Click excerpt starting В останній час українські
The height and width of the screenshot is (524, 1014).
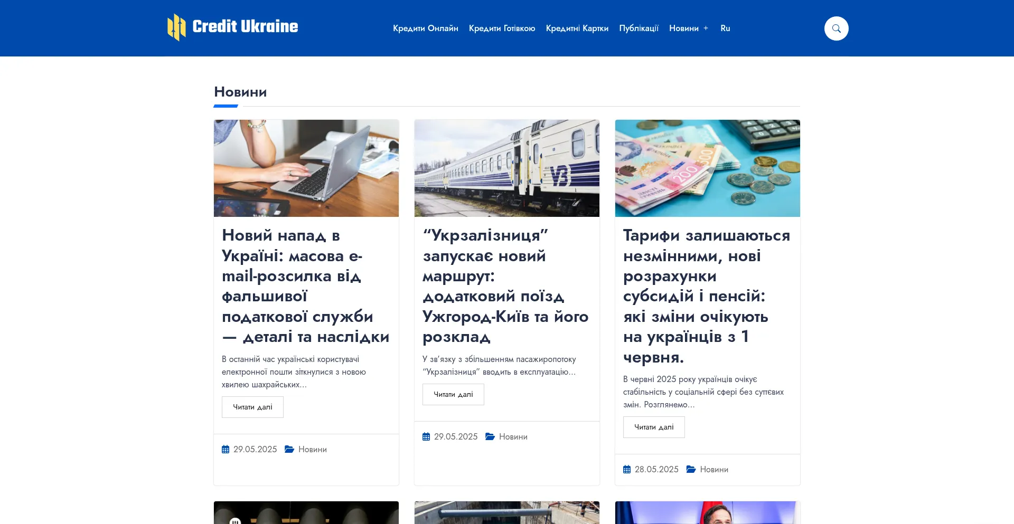(x=295, y=372)
